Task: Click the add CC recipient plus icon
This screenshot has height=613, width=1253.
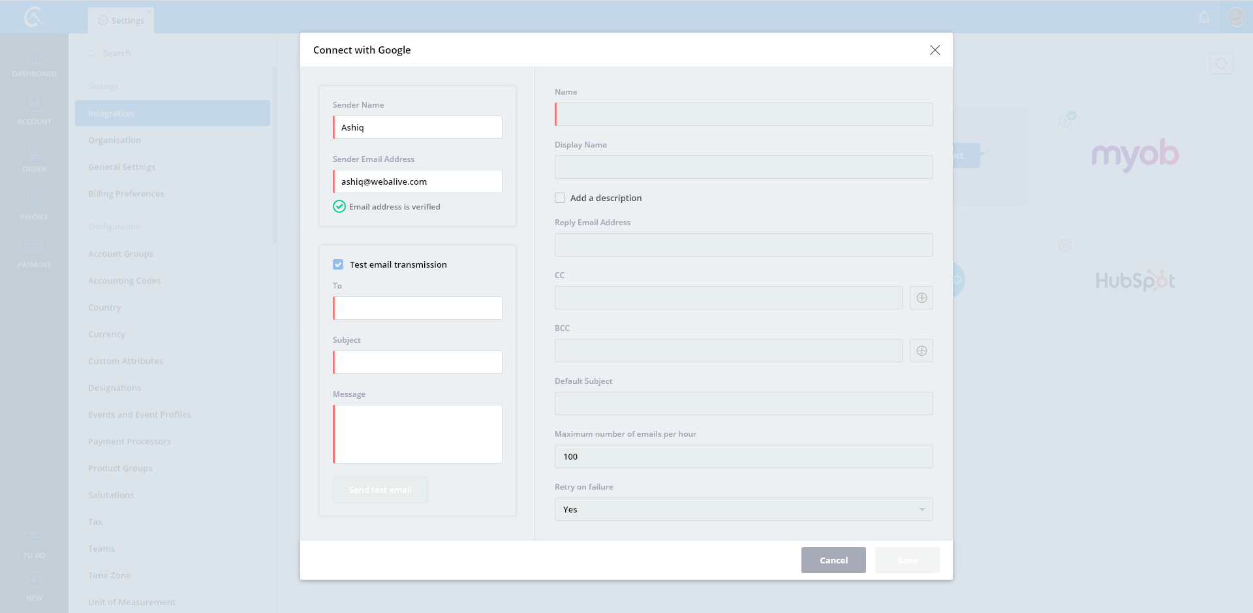Action: tap(921, 298)
